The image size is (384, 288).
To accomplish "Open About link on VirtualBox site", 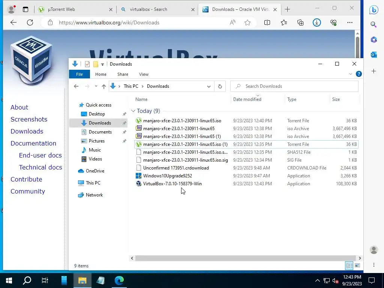I will coord(19,107).
